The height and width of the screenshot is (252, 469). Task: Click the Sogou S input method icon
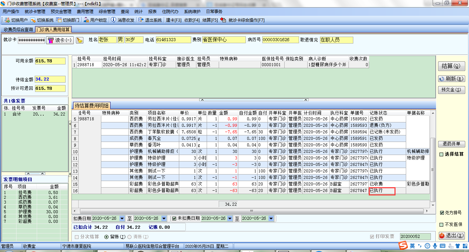click(403, 245)
